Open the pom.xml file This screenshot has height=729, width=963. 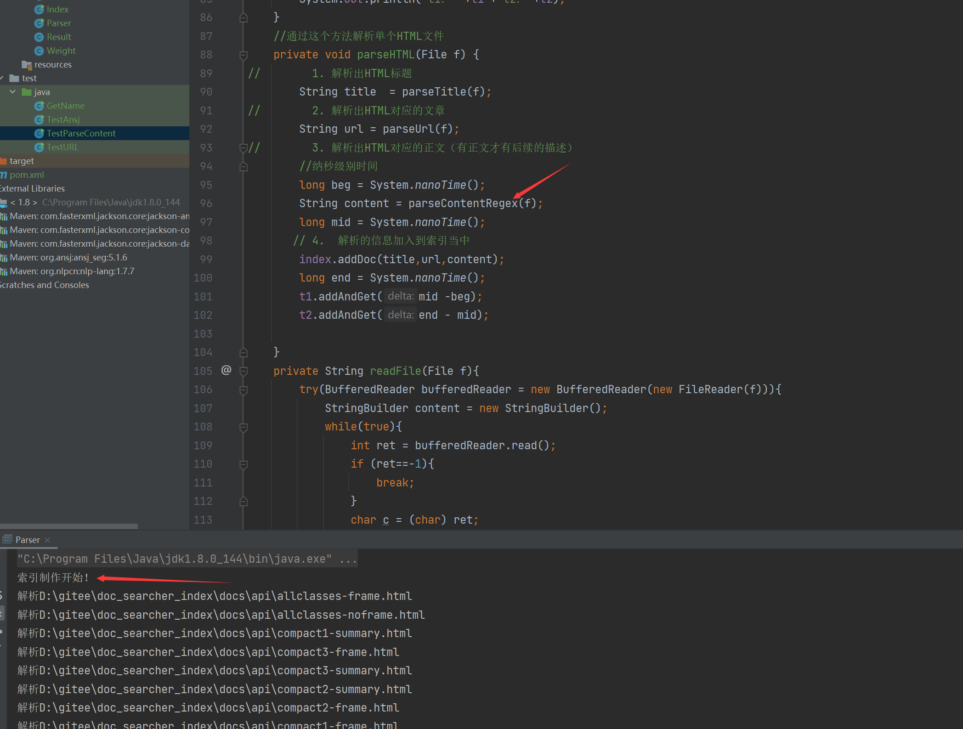[x=27, y=175]
